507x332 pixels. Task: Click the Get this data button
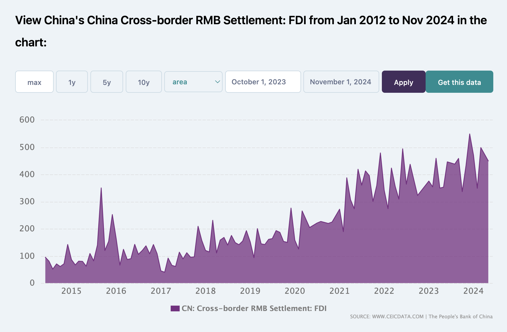459,82
